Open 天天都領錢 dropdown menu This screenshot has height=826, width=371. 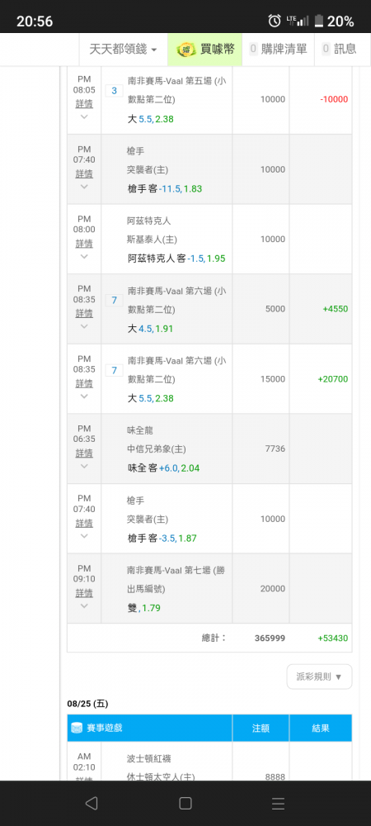click(x=123, y=50)
